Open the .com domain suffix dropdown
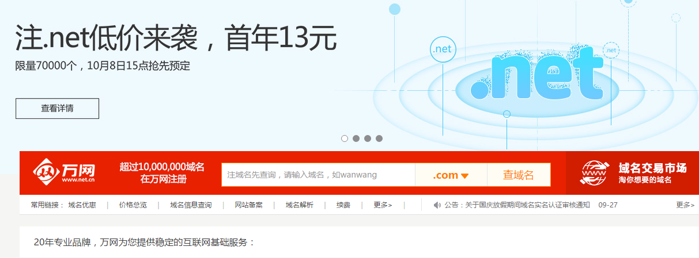The height and width of the screenshot is (258, 699). click(451, 175)
